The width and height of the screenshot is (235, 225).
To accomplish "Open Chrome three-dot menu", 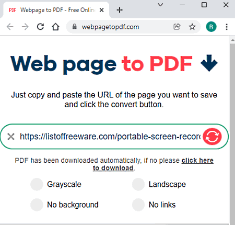I will (x=227, y=27).
